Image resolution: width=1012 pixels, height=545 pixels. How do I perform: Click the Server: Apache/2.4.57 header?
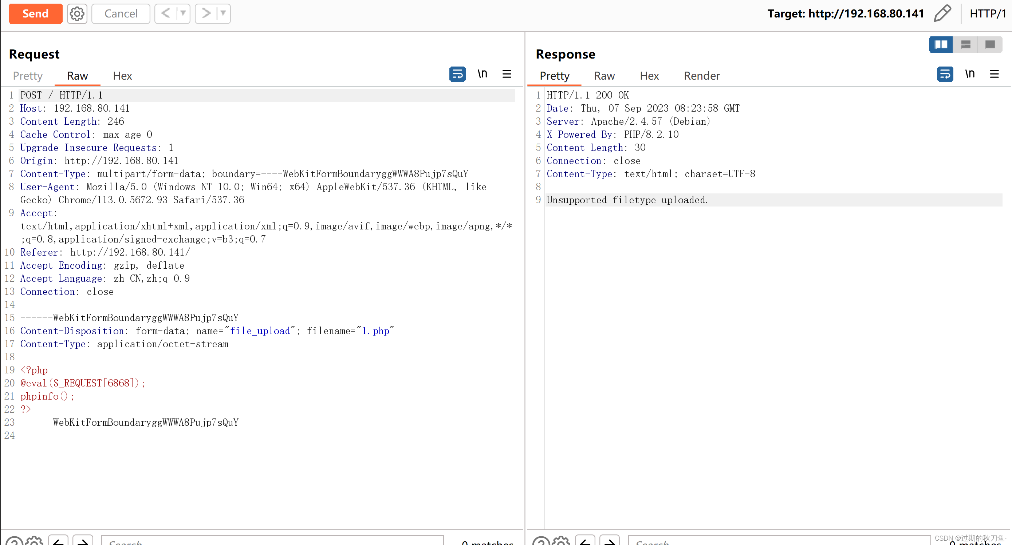pyautogui.click(x=628, y=121)
